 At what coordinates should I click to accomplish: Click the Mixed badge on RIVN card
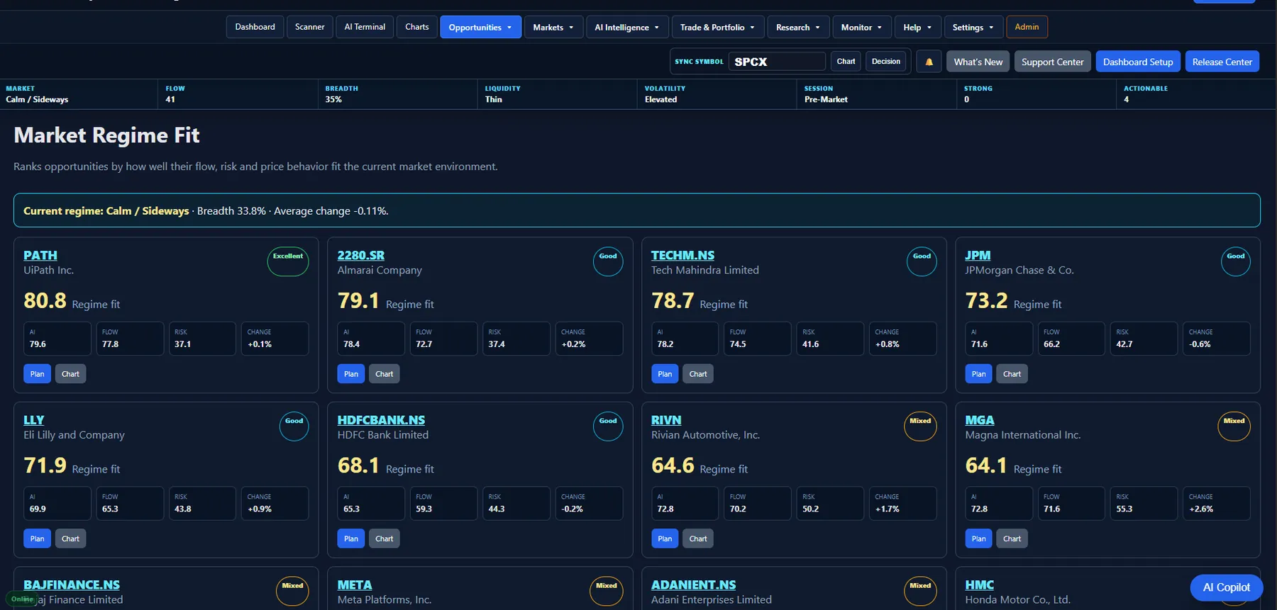click(x=920, y=426)
